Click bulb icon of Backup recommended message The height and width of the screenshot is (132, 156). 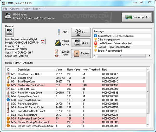tap(95, 47)
